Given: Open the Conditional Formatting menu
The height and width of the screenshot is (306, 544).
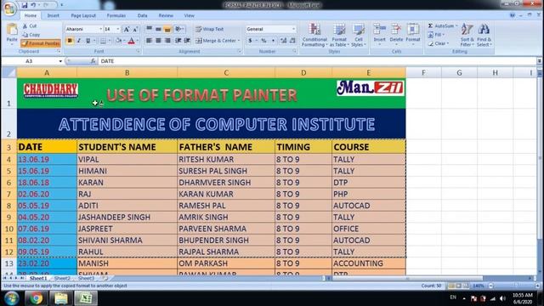Looking at the screenshot, I should tap(314, 35).
